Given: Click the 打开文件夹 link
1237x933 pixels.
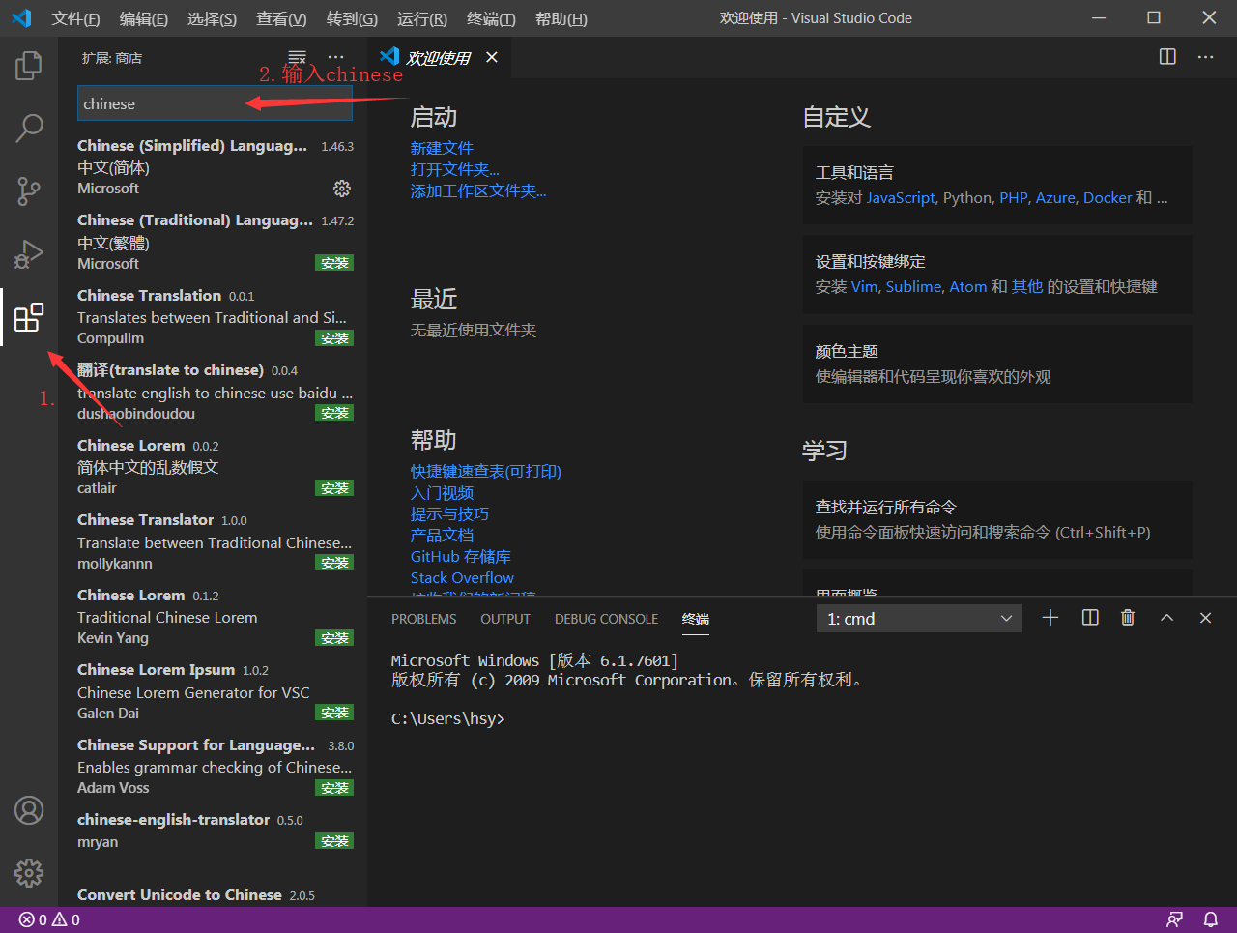Looking at the screenshot, I should click(x=454, y=169).
